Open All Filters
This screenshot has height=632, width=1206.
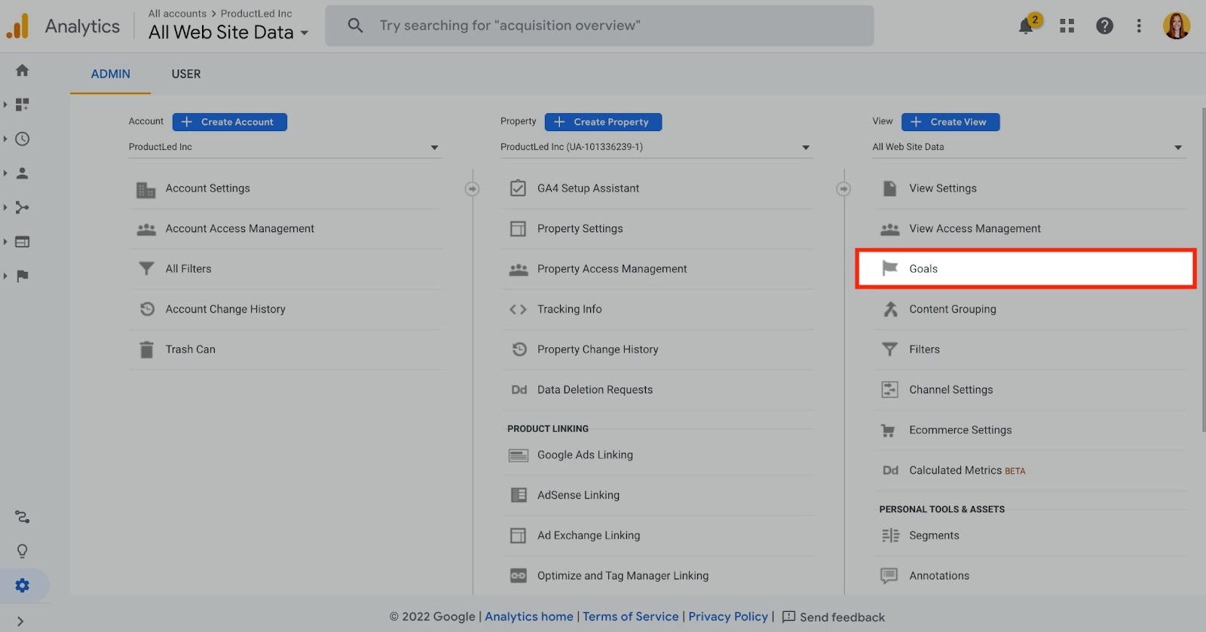point(284,269)
